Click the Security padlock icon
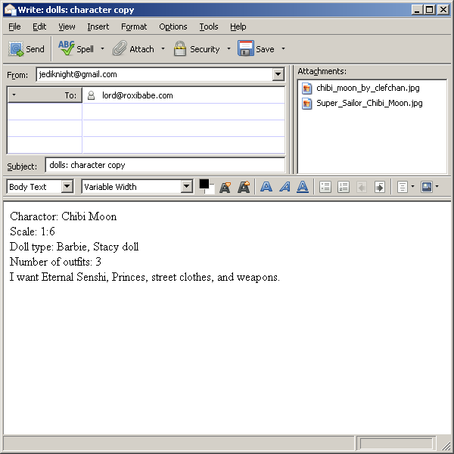 [x=180, y=49]
